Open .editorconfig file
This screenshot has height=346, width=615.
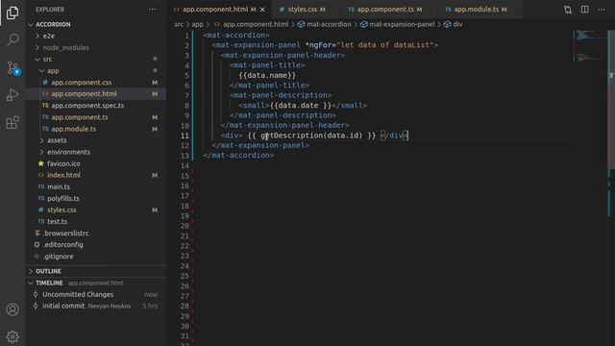coord(62,245)
